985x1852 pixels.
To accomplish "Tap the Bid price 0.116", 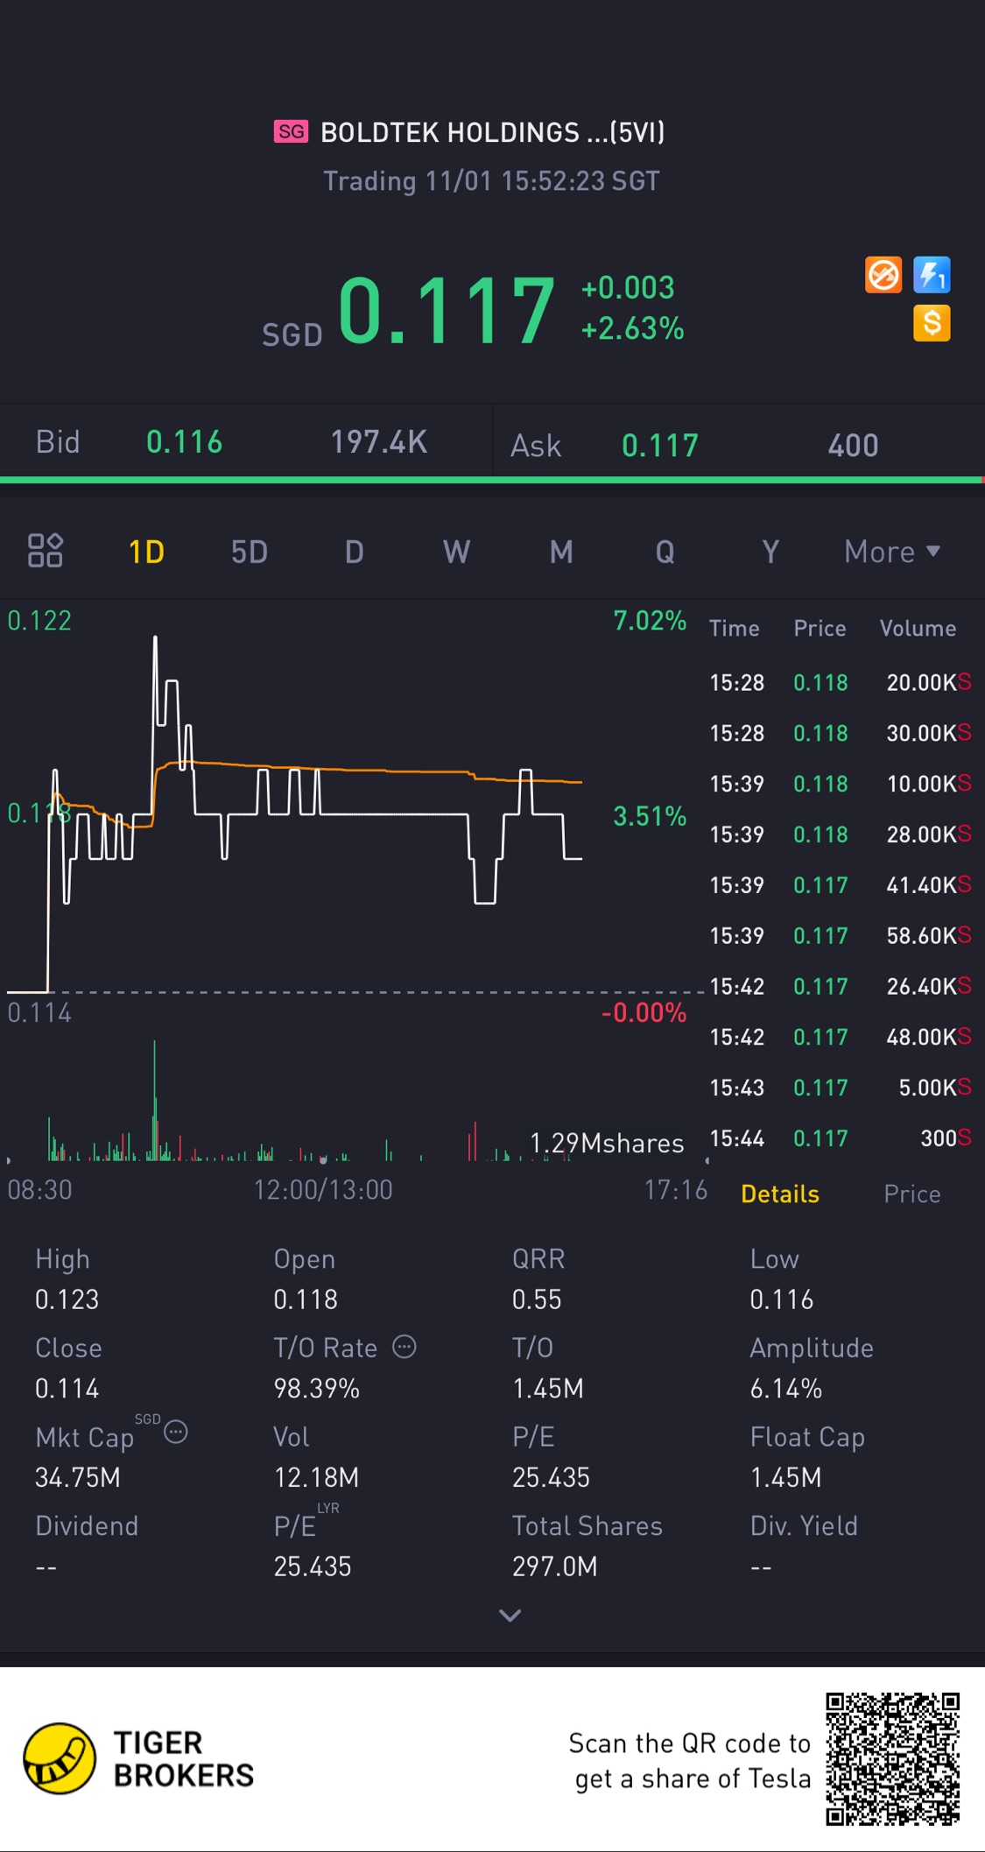I will [184, 442].
